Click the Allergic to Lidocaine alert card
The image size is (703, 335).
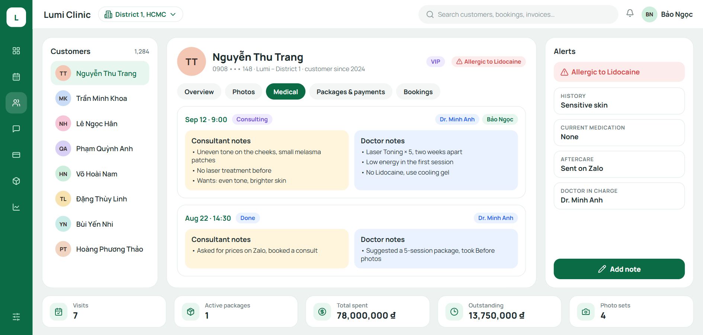tap(619, 72)
